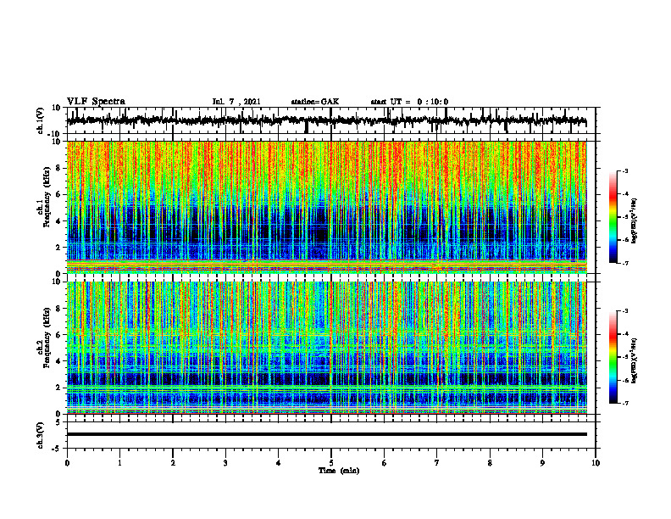Click the '7' minute time axis tick label
This screenshot has width=671, height=519.
(x=437, y=463)
